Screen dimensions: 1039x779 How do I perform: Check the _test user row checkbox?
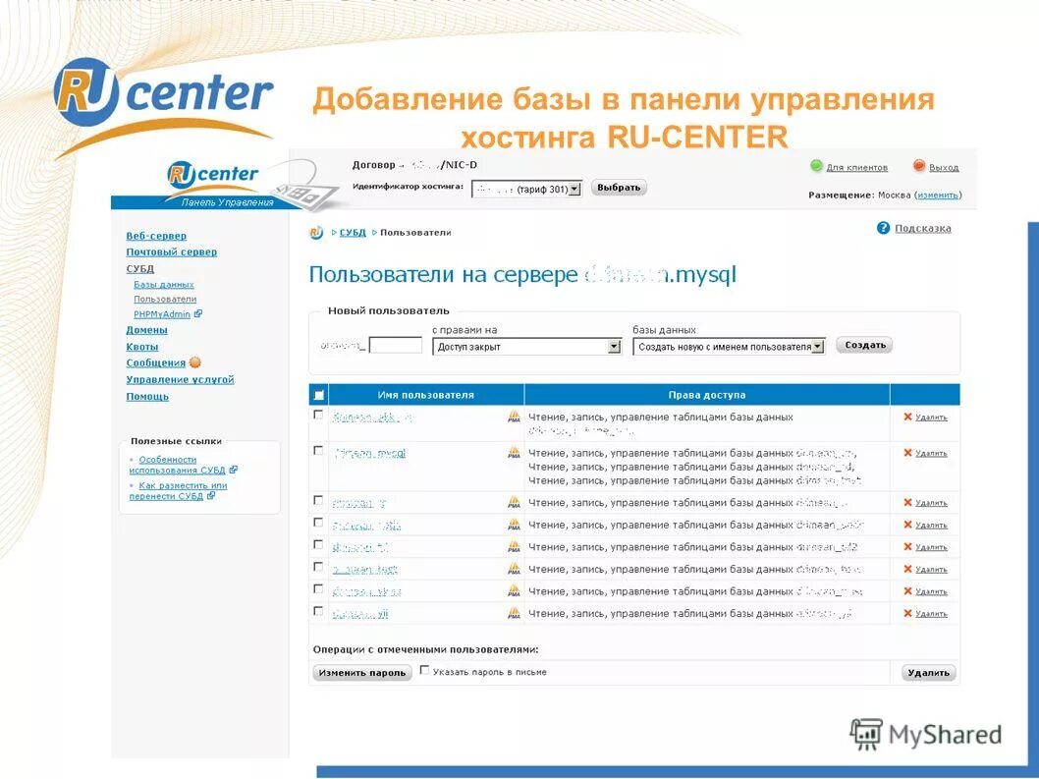click(x=318, y=566)
